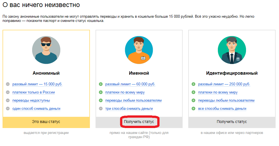279x146 pixels.
Task: Click the Идентифицированный avatar in suit
Action: pos(232,50)
